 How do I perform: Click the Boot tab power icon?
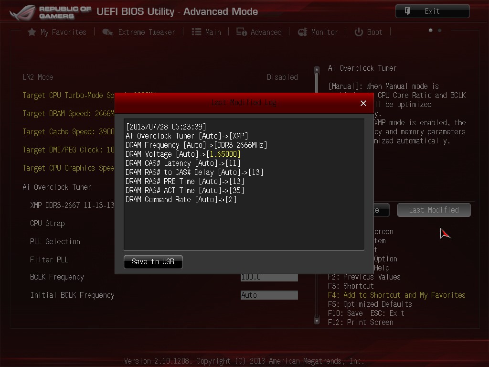[x=359, y=32]
